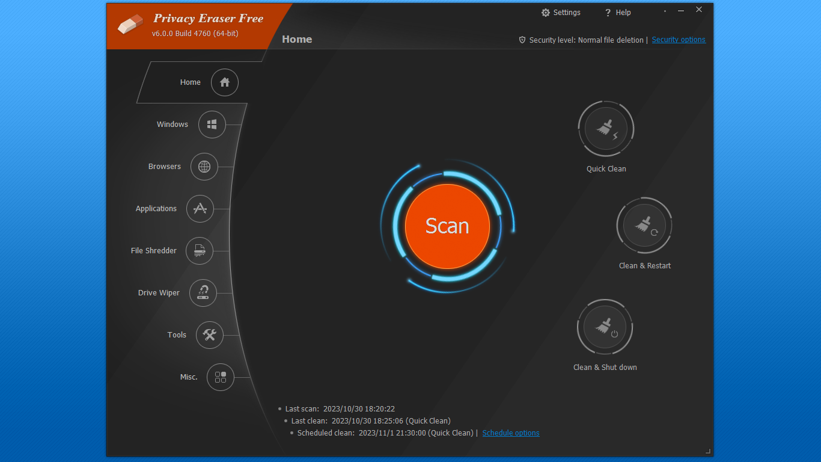Open the Tools section

pyautogui.click(x=209, y=335)
